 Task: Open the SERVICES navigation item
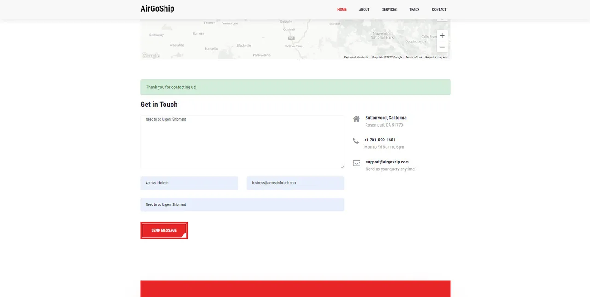(389, 10)
